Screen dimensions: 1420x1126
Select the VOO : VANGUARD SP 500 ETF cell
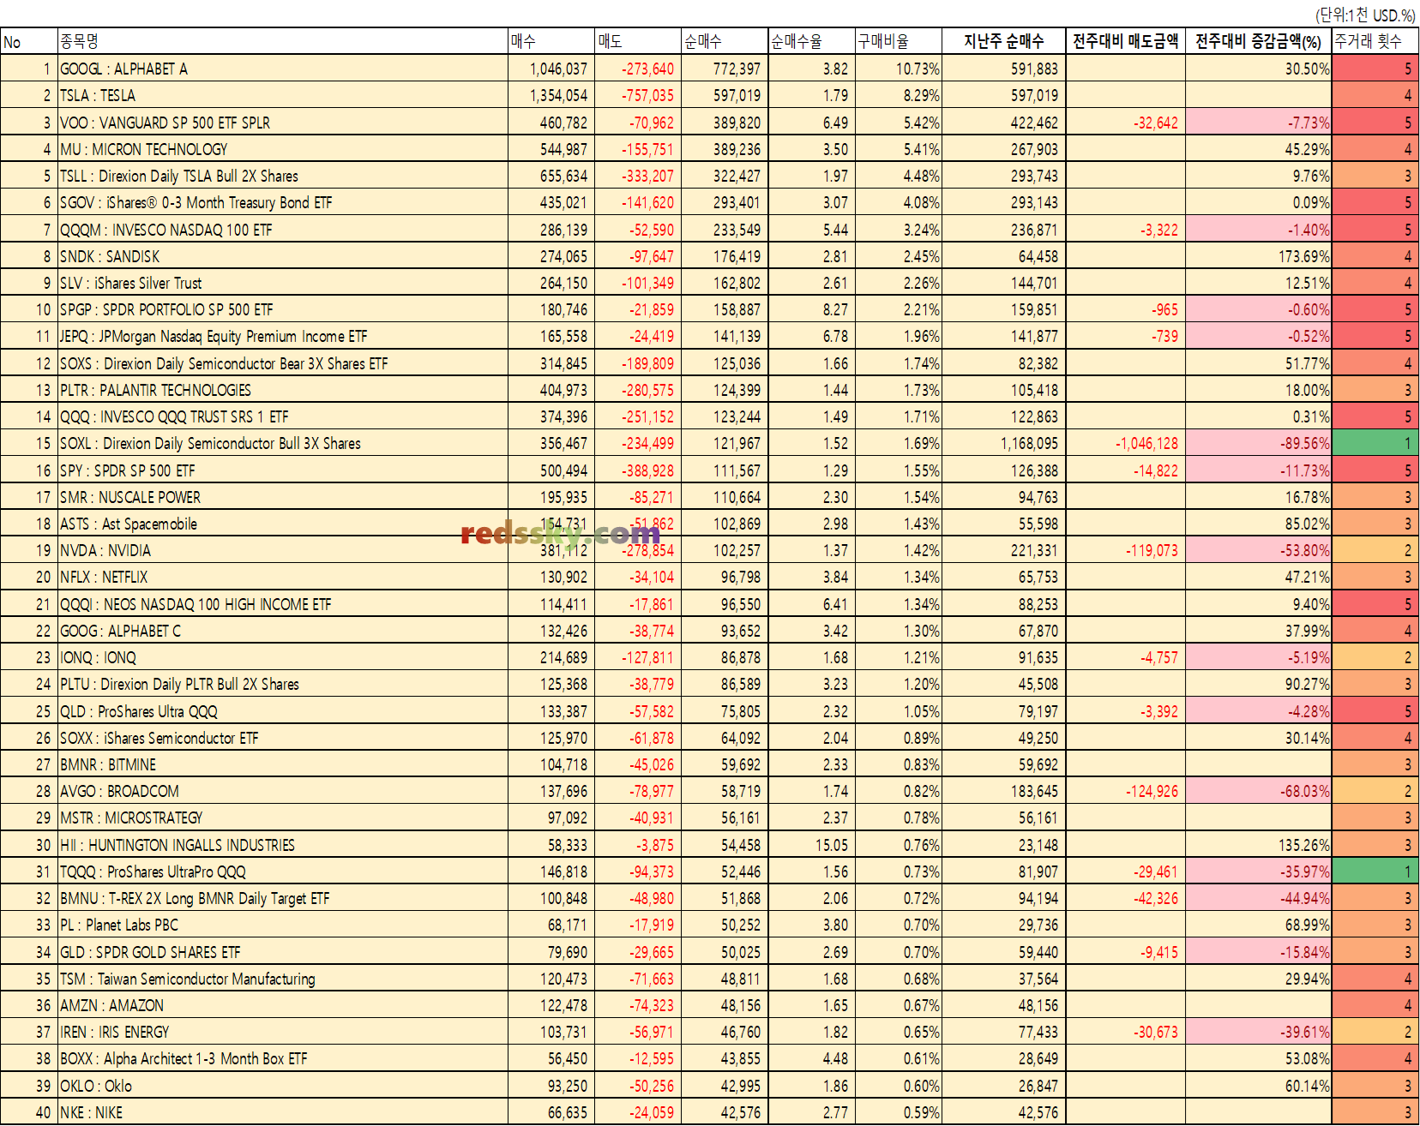[x=283, y=123]
